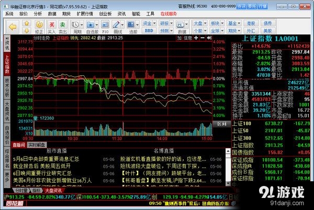Image resolution: width=314 pixels, height=210 pixels.
Task: Select the 画线 pencil drawing tool
Action: 116,25
